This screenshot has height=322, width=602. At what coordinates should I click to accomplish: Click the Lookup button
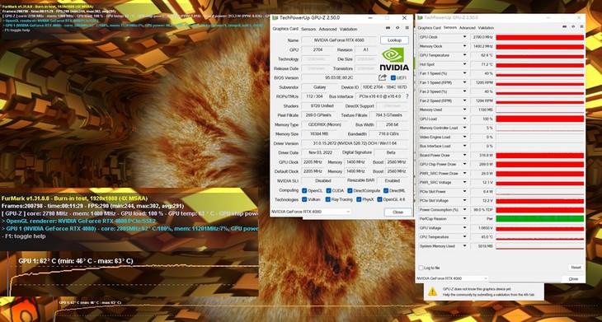[x=394, y=40]
